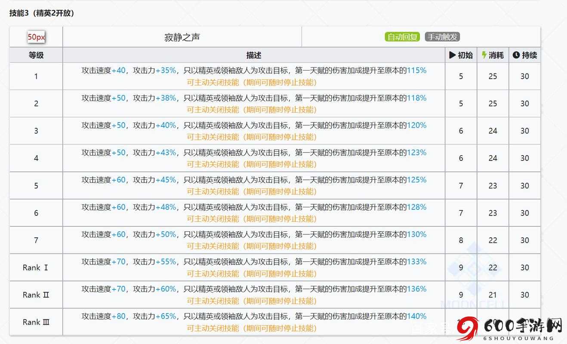Click the play triangle icon beside 初始
The image size is (567, 344).
tap(452, 55)
